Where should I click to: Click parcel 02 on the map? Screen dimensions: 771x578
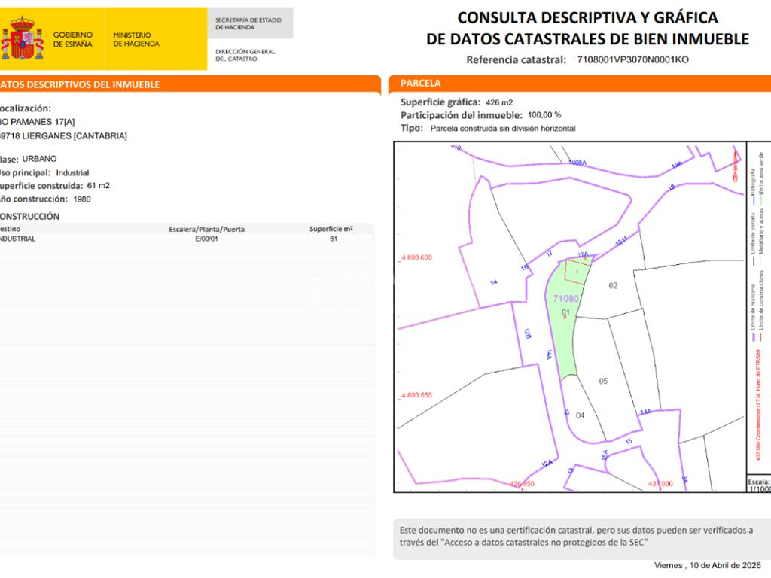coord(613,285)
